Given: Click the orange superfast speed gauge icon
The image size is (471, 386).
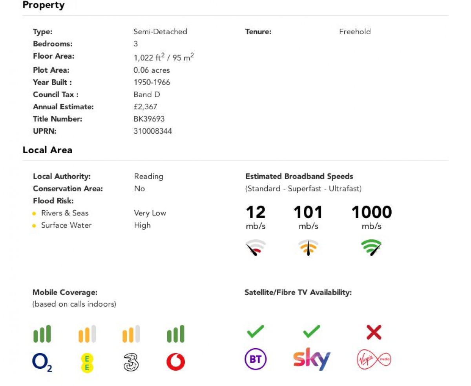Looking at the screenshot, I should (x=309, y=248).
